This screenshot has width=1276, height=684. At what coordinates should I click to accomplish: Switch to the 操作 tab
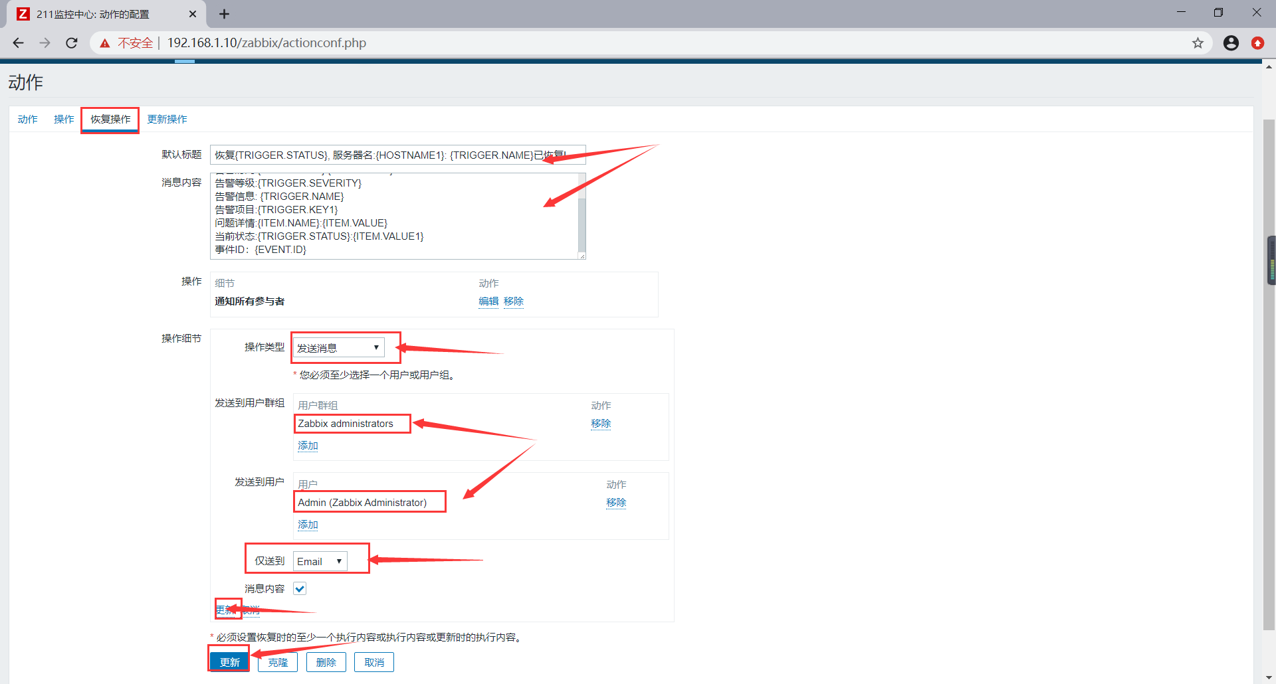coord(64,120)
